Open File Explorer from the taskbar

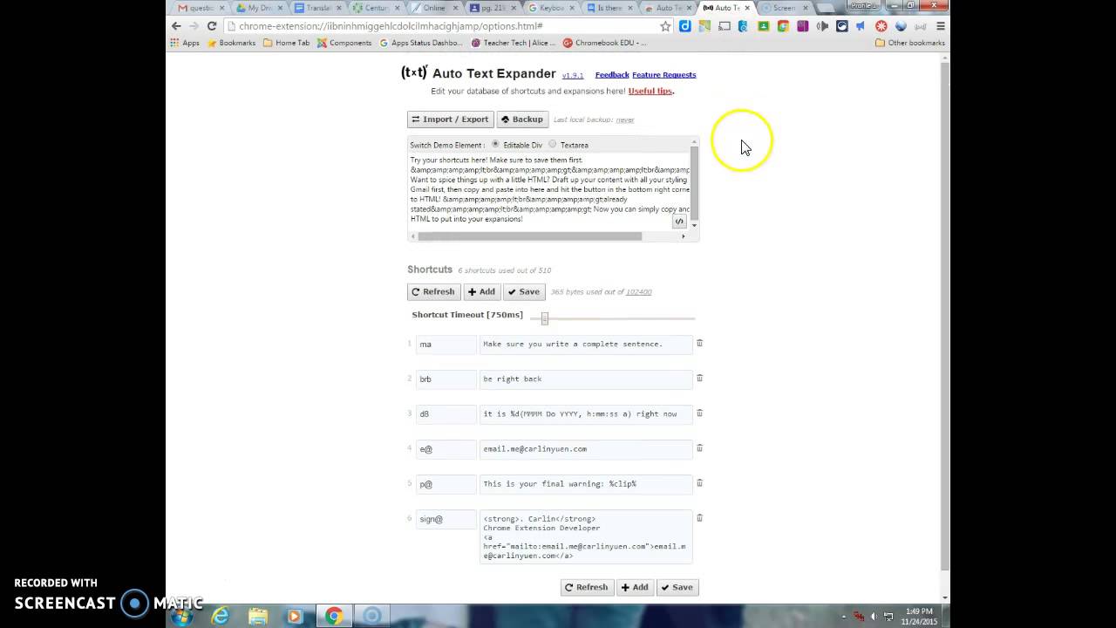[258, 617]
